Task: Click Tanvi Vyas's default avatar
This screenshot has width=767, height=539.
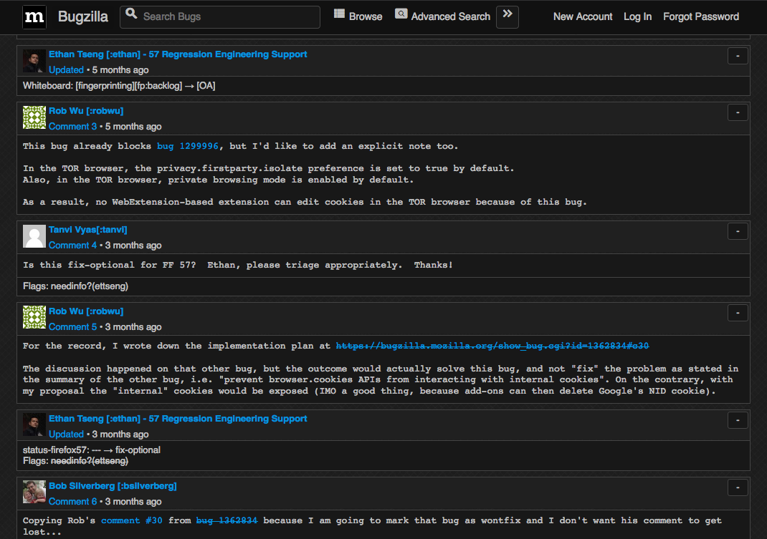Action: pyautogui.click(x=34, y=236)
